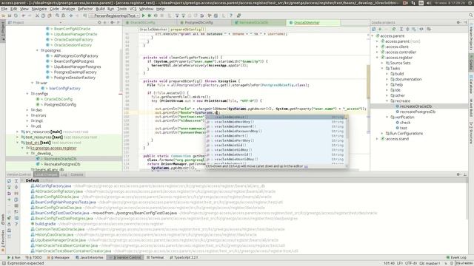Click New Changelist plus icon
Screen dimensions: 474x266
coord(9,199)
